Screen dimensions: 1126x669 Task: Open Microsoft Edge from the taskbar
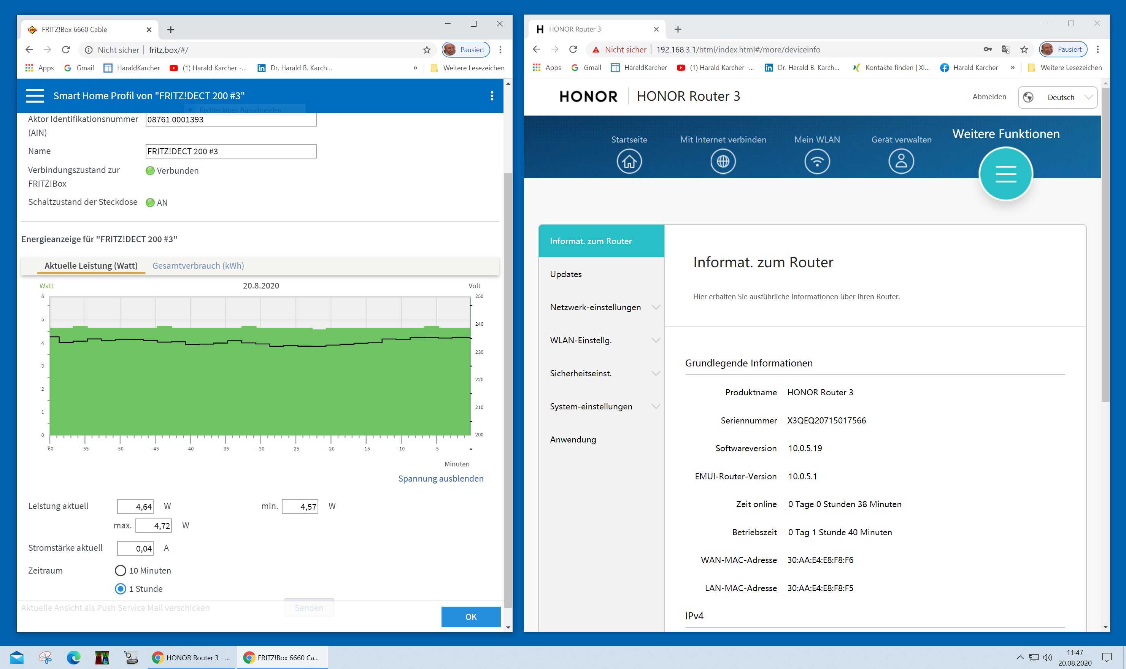click(x=73, y=657)
